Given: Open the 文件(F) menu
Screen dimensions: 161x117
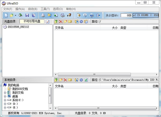Looking at the screenshot, I should coord(8,9).
